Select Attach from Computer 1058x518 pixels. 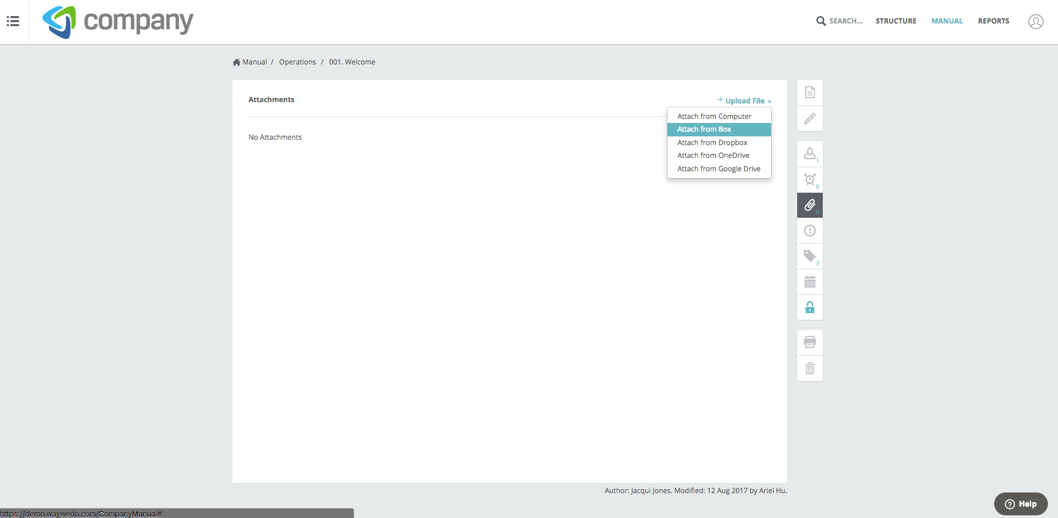pyautogui.click(x=714, y=116)
